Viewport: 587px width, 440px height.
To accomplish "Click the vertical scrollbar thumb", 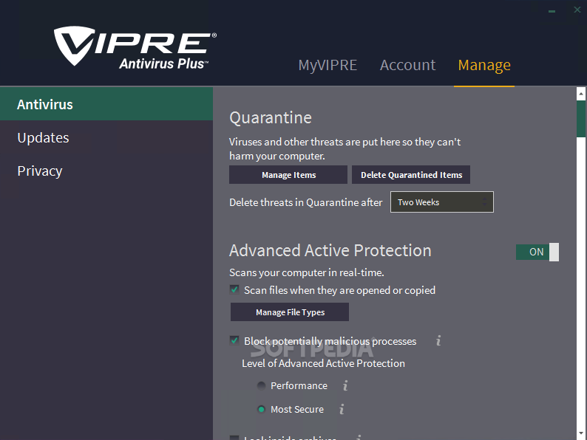I will 581,119.
